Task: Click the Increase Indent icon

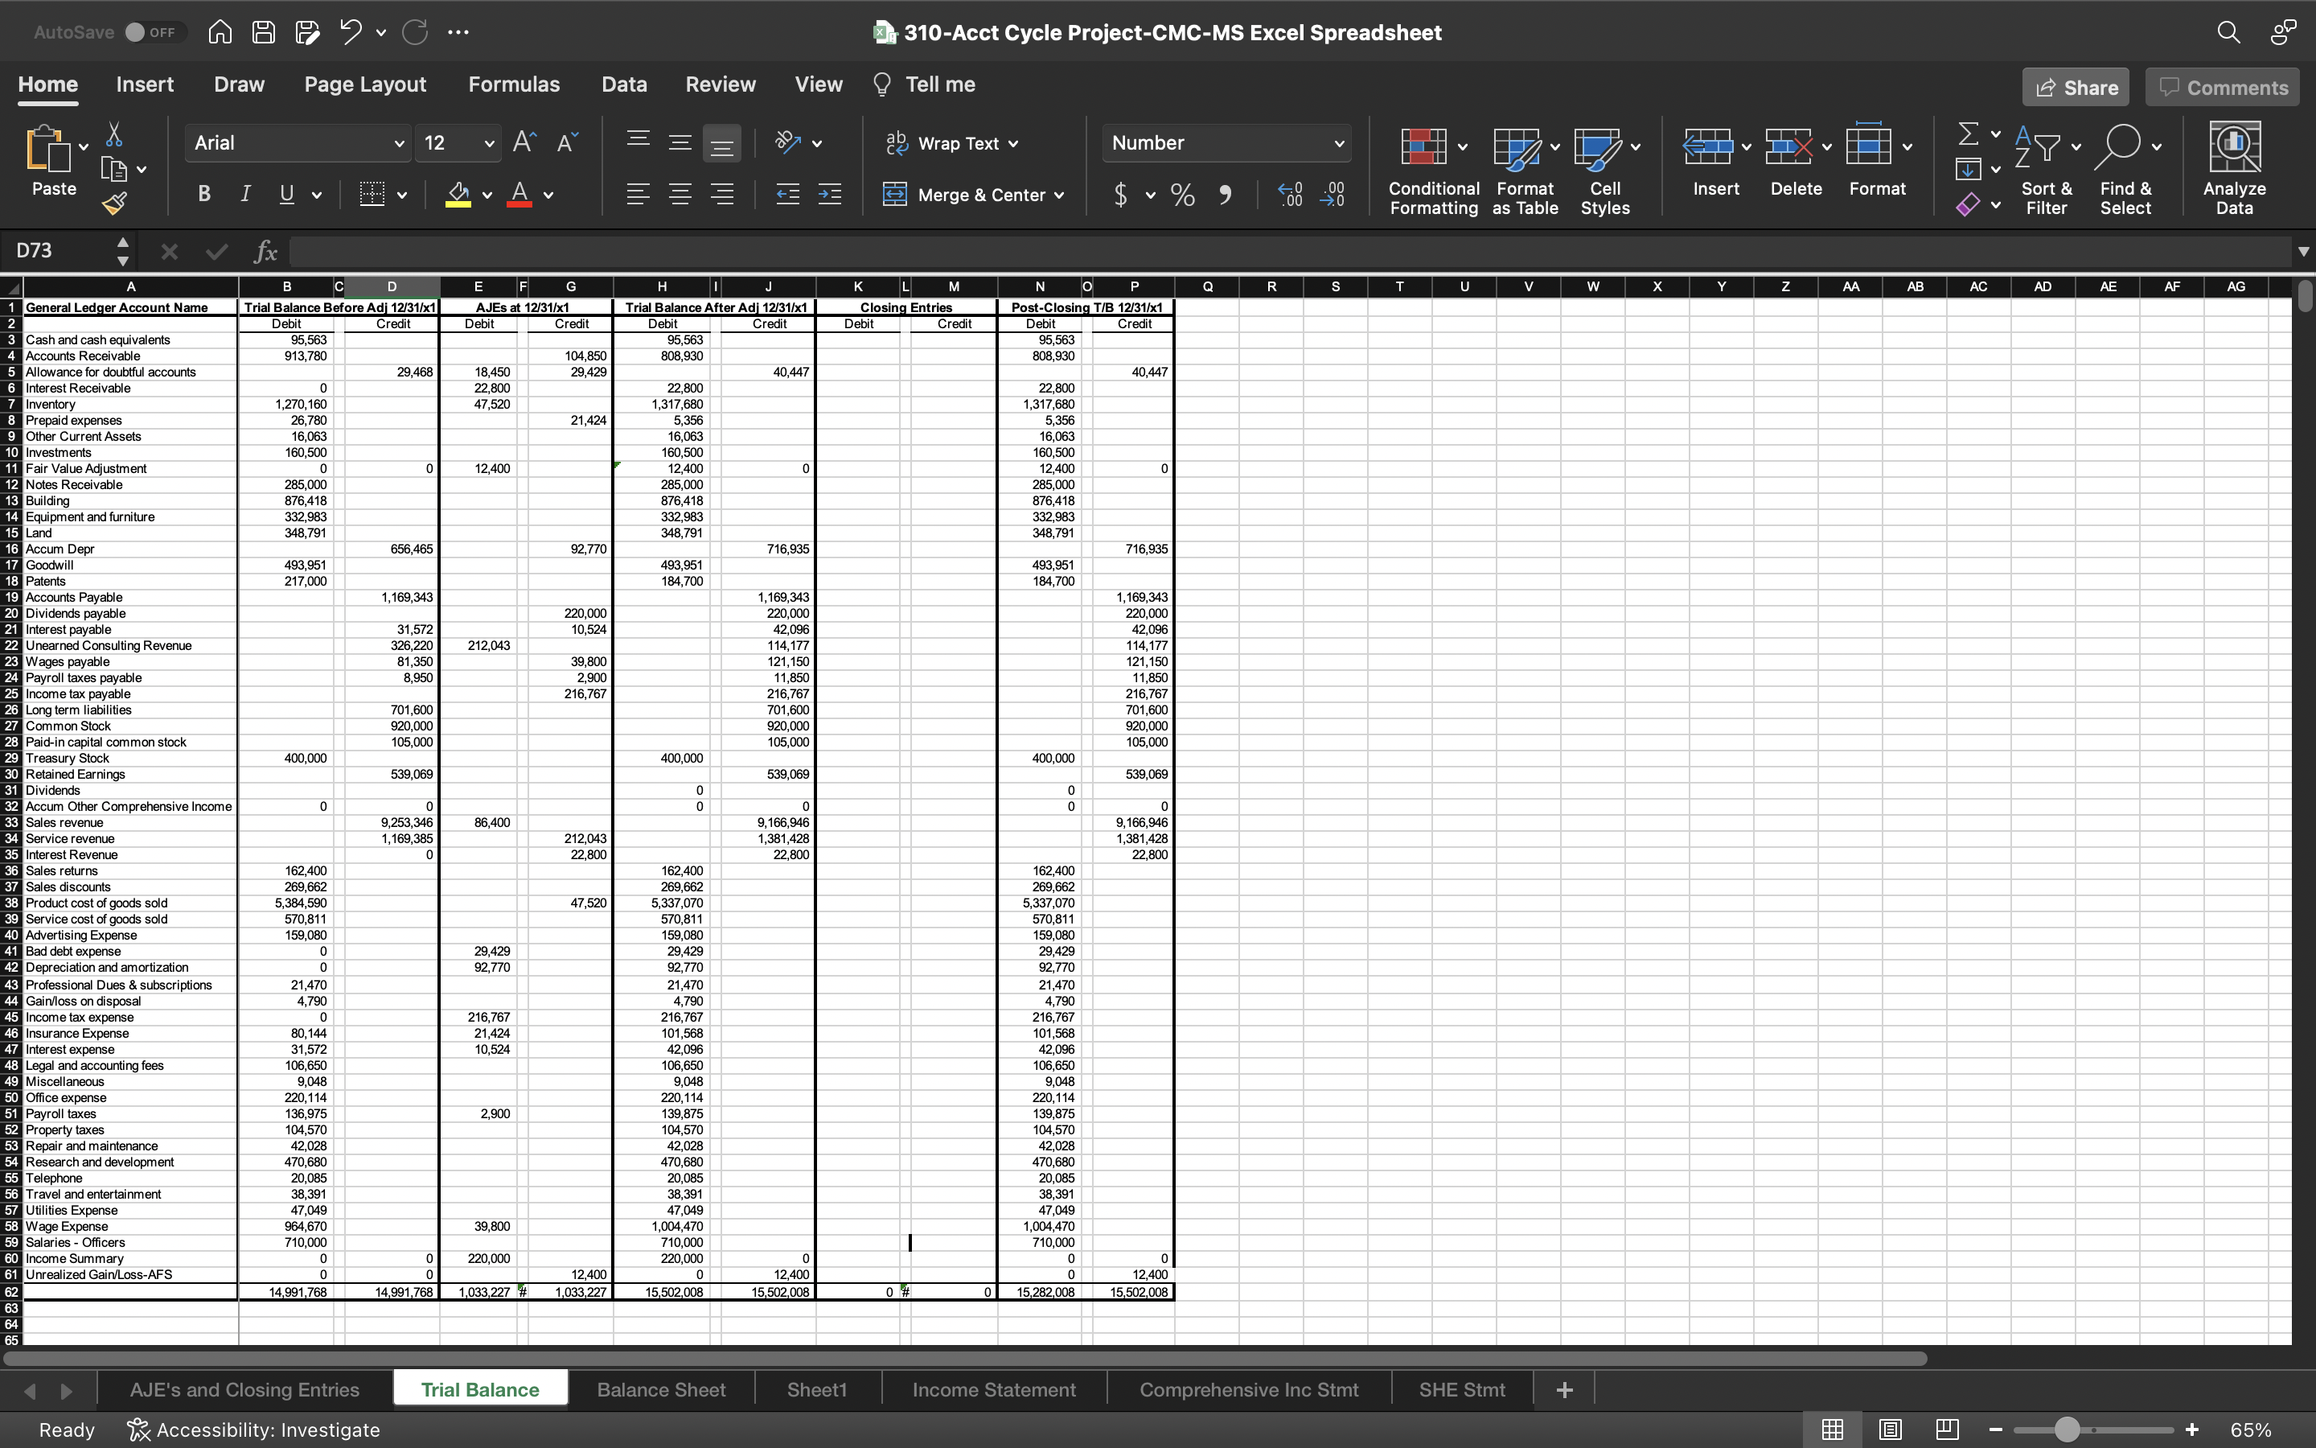Action: [x=830, y=195]
